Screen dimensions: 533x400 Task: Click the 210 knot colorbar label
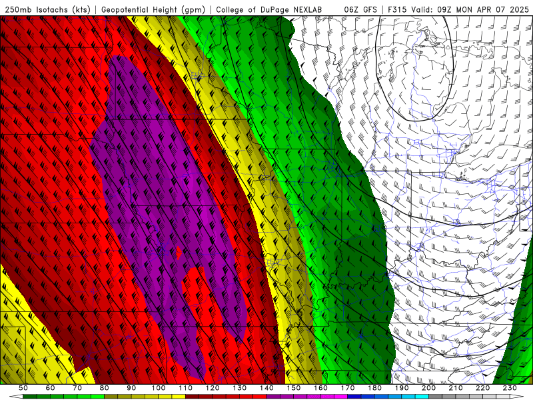(x=456, y=388)
